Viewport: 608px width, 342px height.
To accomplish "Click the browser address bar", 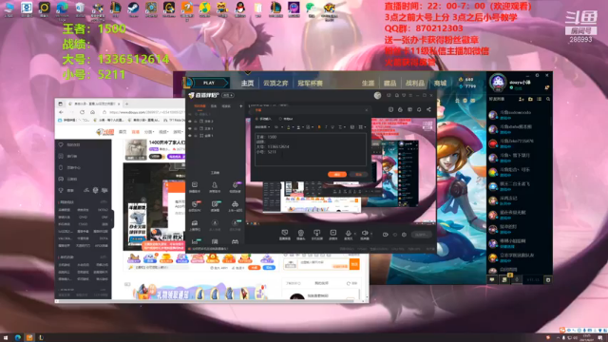I will [143, 112].
